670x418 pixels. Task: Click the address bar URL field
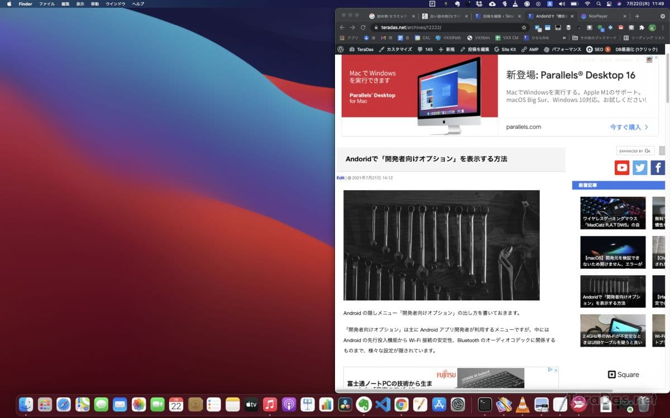click(451, 27)
